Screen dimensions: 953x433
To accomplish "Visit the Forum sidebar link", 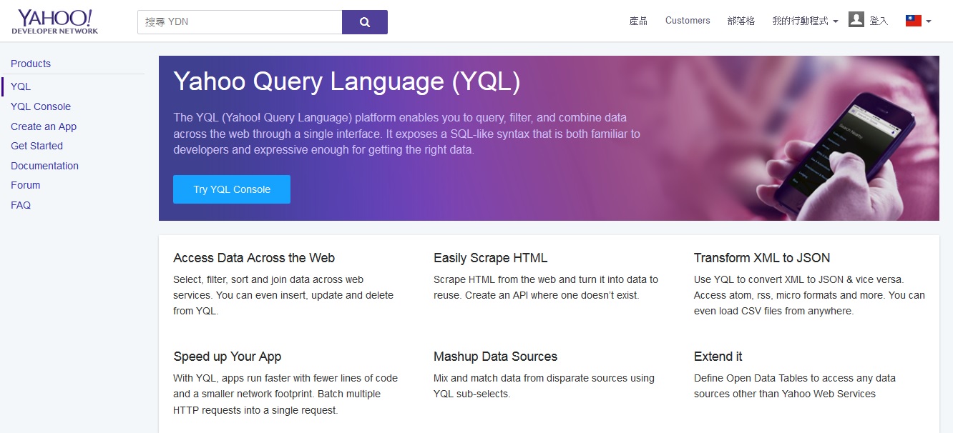I will click(x=25, y=185).
